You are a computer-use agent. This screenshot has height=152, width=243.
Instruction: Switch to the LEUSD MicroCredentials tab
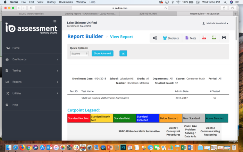(x=31, y=14)
